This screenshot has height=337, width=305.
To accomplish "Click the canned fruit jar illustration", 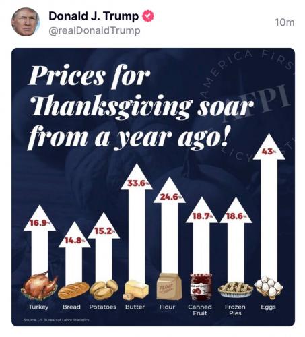I will pos(201,286).
